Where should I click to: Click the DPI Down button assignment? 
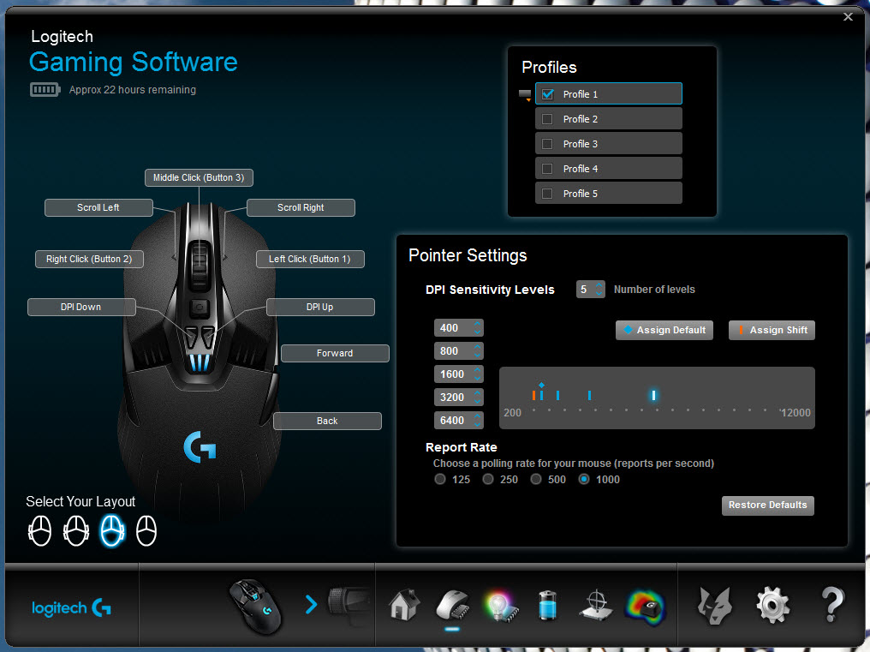(81, 307)
